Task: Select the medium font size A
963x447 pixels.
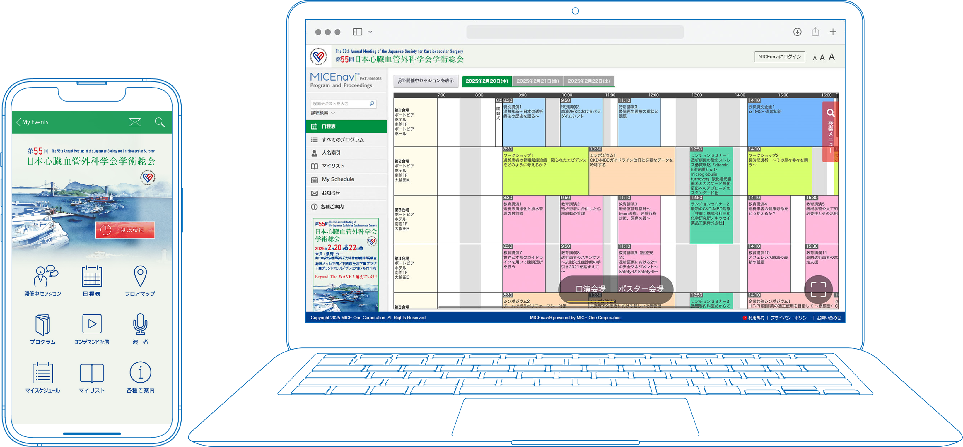Action: click(x=822, y=58)
